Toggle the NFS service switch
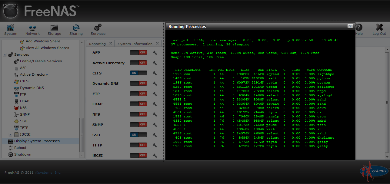The width and height of the screenshot is (390, 184). [x=138, y=114]
